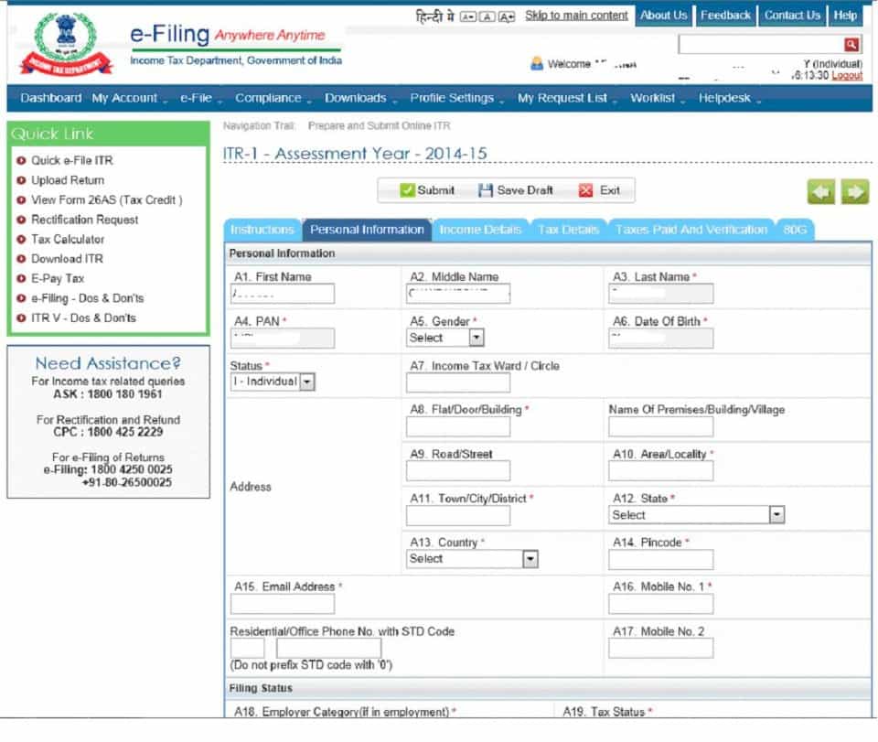Click the STD code box for phone
The image size is (878, 742).
click(248, 648)
